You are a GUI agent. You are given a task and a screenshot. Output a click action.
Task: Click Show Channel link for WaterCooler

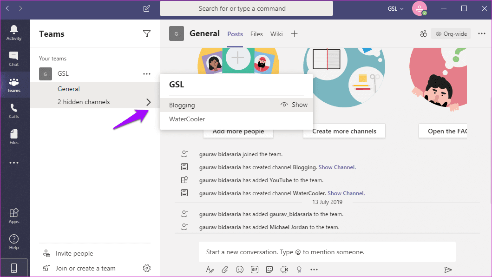(x=346, y=193)
